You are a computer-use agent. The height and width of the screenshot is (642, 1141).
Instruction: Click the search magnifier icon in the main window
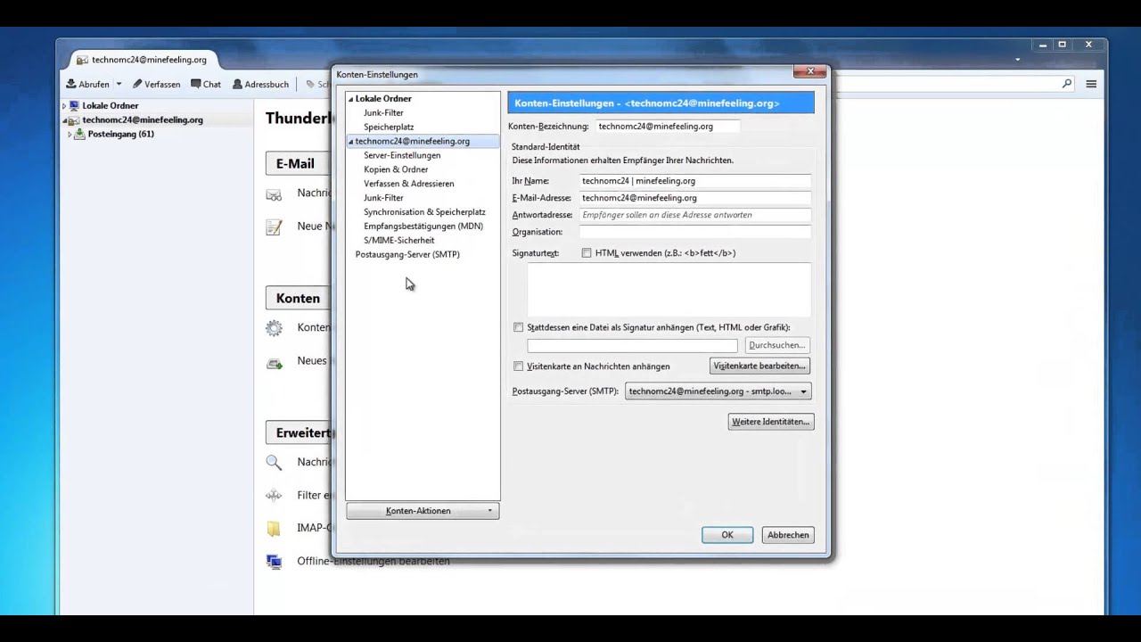1067,83
